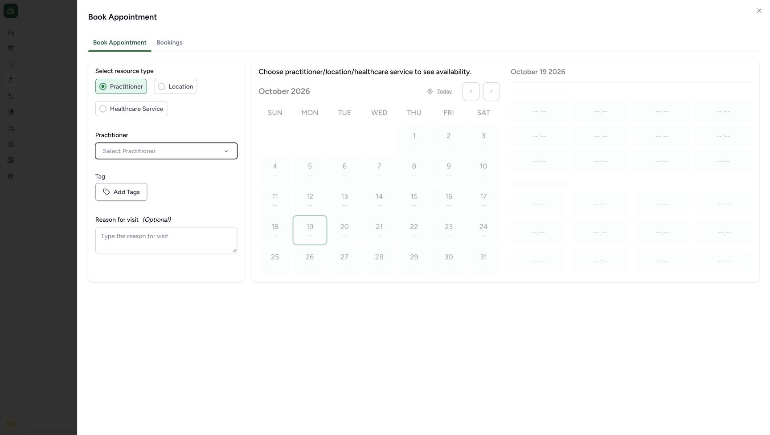
Task: Close the Book Appointment panel
Action: pos(759,11)
